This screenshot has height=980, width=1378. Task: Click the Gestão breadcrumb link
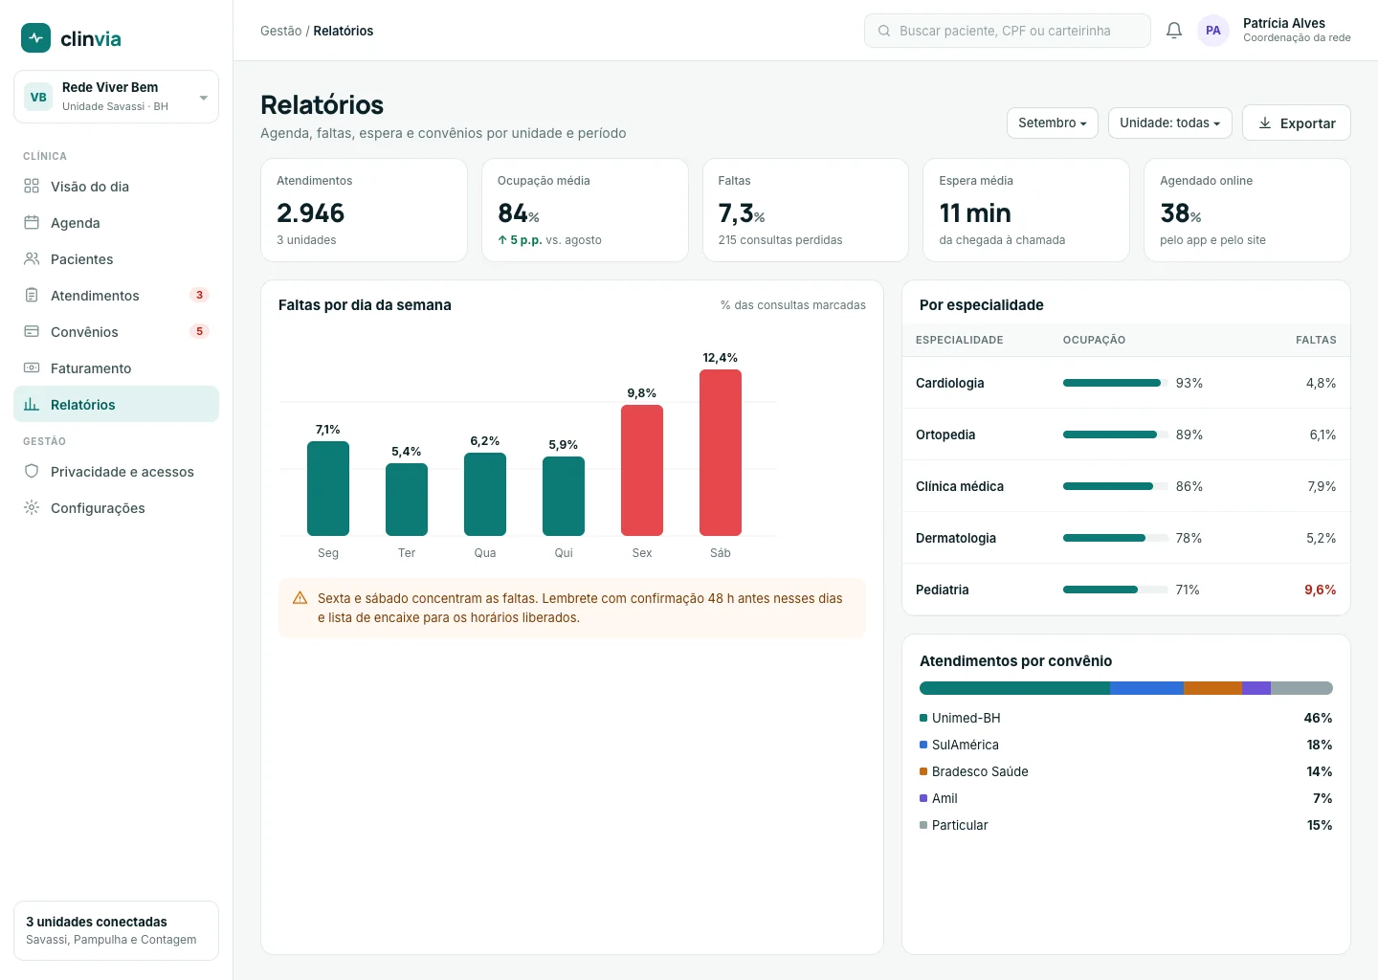281,31
